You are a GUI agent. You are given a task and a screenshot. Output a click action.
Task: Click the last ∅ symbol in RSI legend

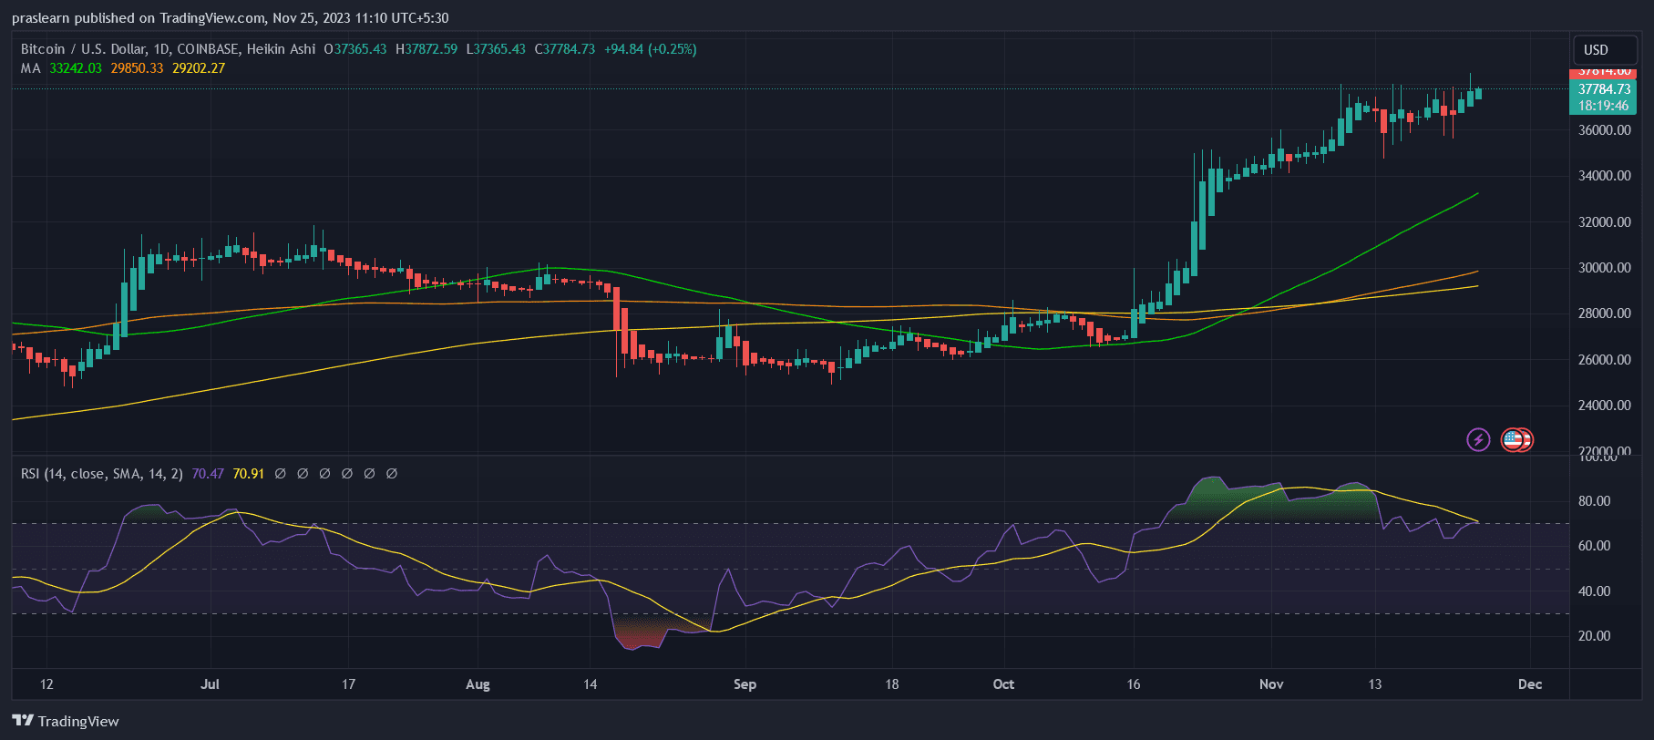click(392, 474)
